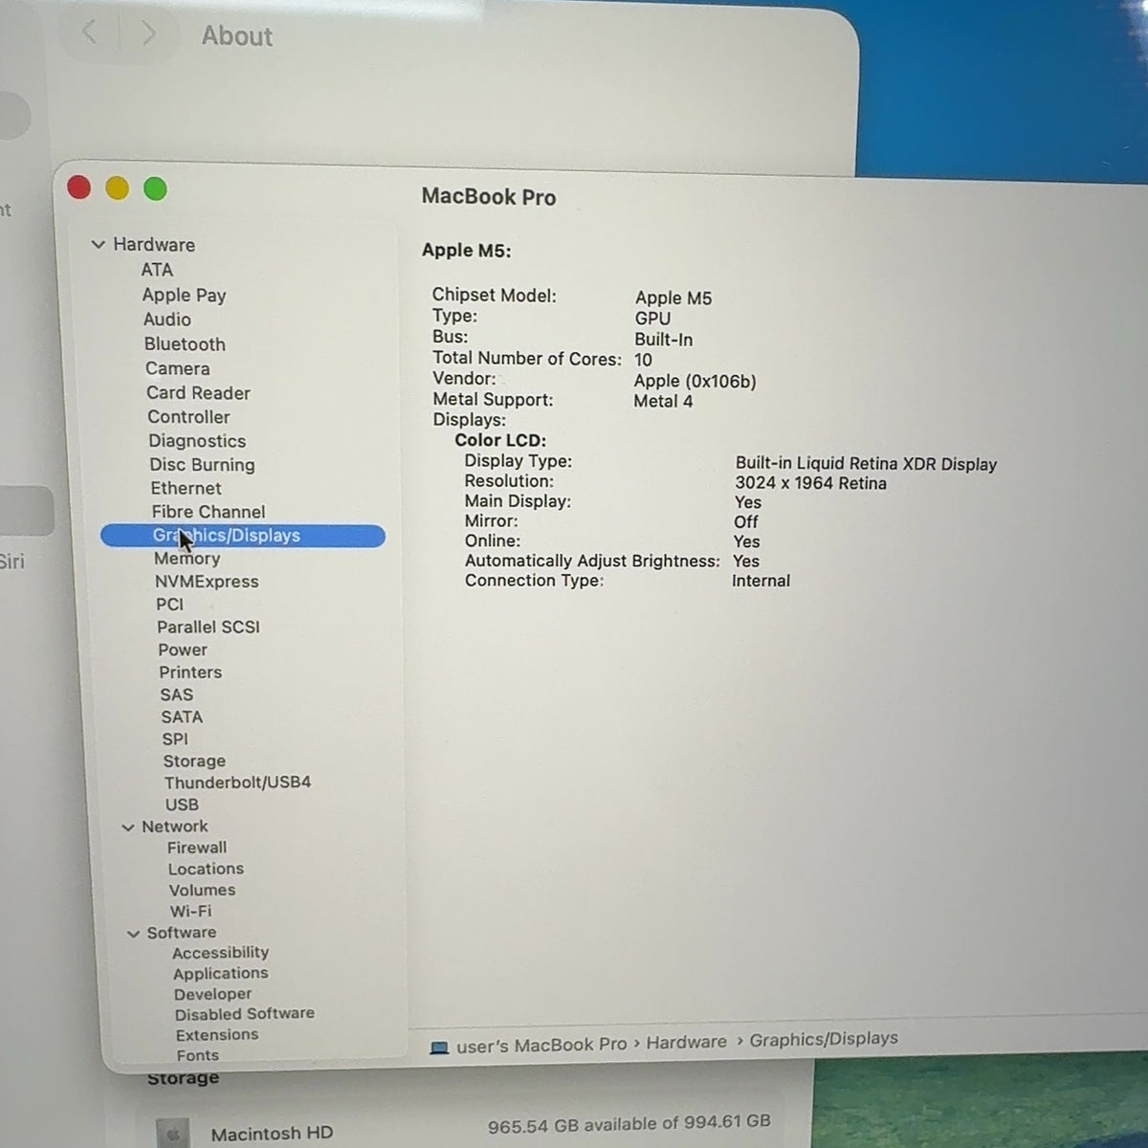Collapse the Software section
This screenshot has width=1148, height=1148.
tap(133, 934)
